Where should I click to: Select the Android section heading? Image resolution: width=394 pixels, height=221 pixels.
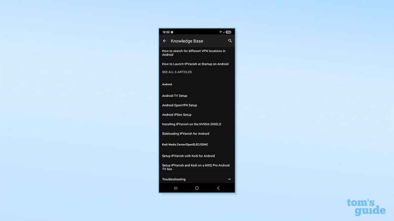167,84
